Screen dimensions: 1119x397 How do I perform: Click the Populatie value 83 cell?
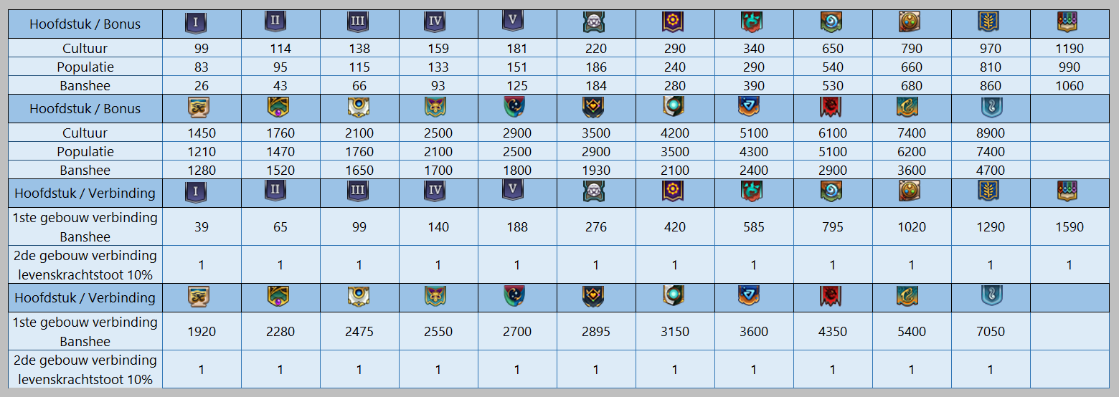pos(202,67)
